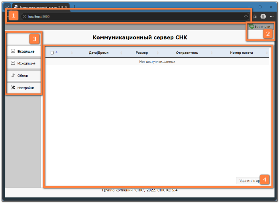The image size is (279, 203).
Task: Select the Обмен exchange arrows icon
Action: [13, 75]
